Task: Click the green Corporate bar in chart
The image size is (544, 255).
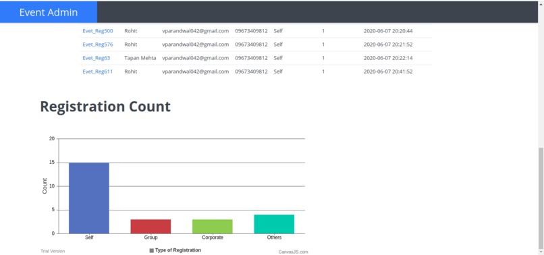Action: tap(213, 227)
